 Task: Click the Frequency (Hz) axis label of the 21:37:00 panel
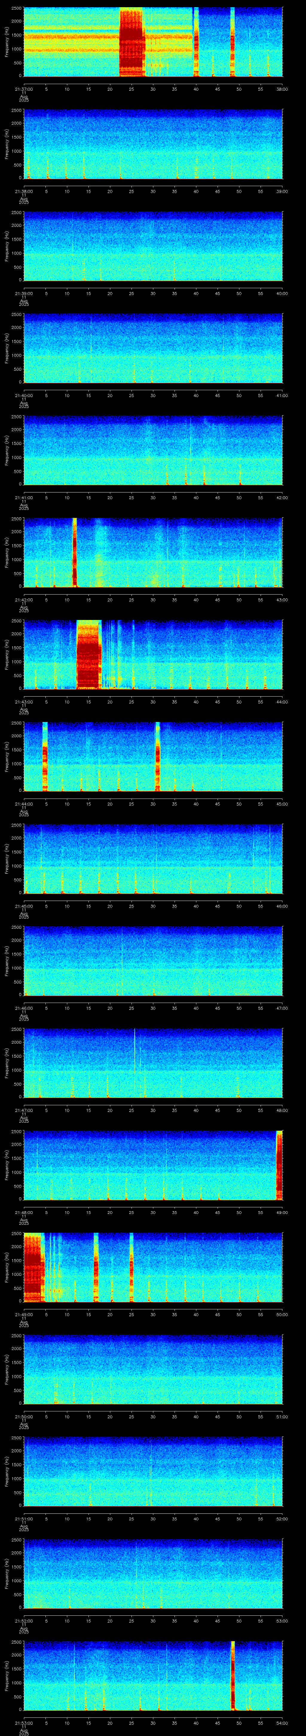coord(7,42)
